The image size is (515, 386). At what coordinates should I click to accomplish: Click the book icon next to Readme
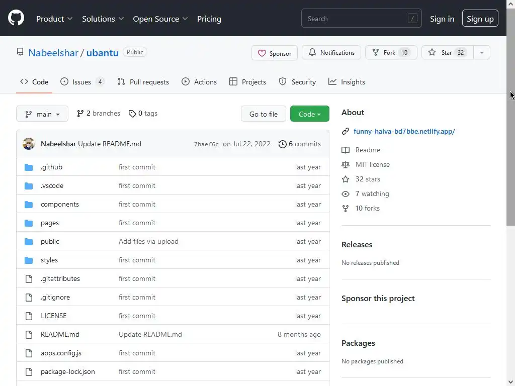(x=346, y=150)
